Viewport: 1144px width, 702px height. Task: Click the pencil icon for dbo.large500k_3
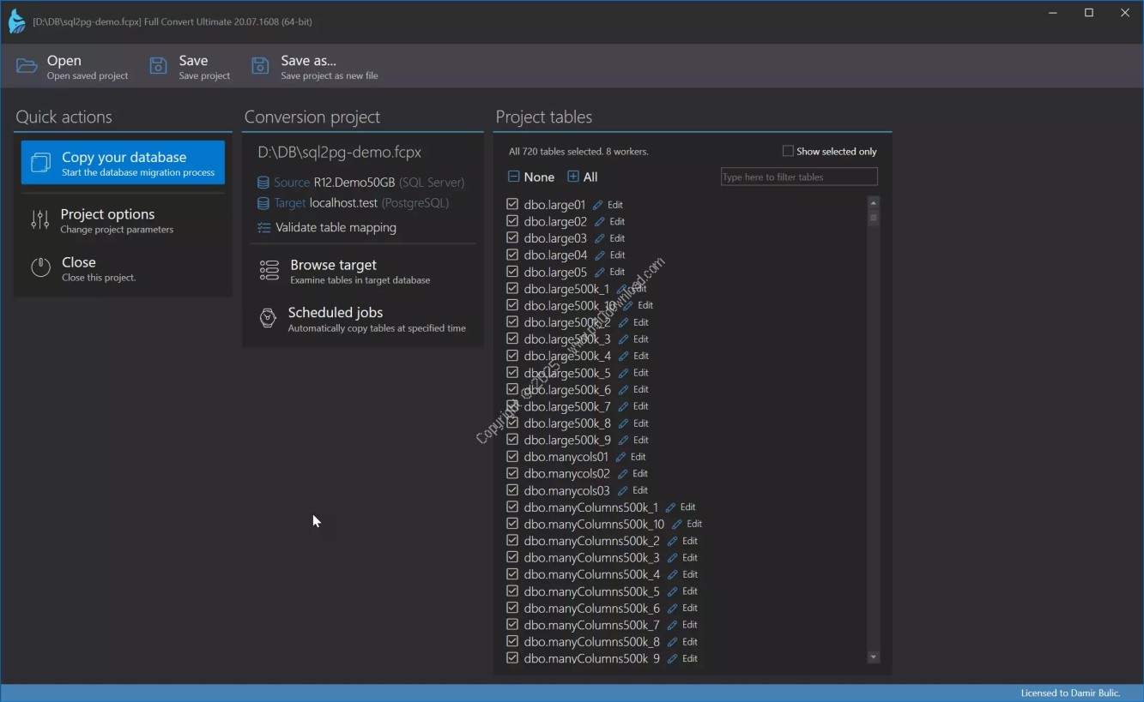pos(624,339)
